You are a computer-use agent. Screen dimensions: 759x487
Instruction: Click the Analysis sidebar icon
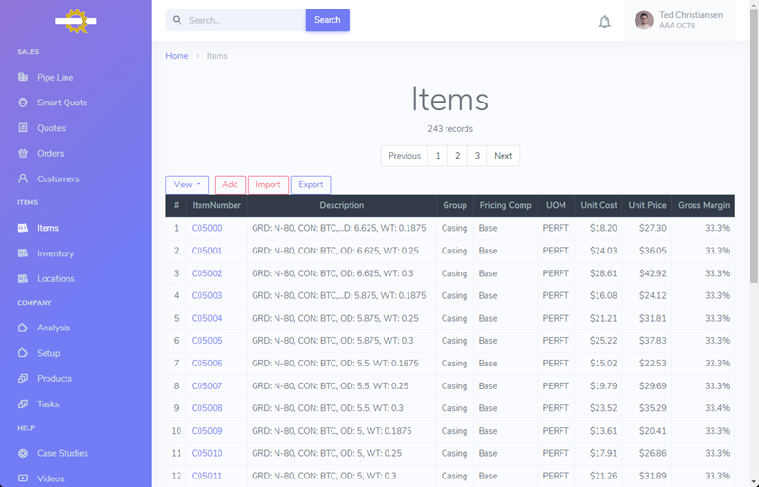coord(23,328)
